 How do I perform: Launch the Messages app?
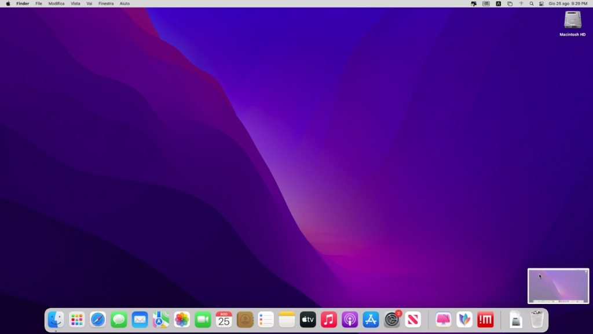coord(119,319)
